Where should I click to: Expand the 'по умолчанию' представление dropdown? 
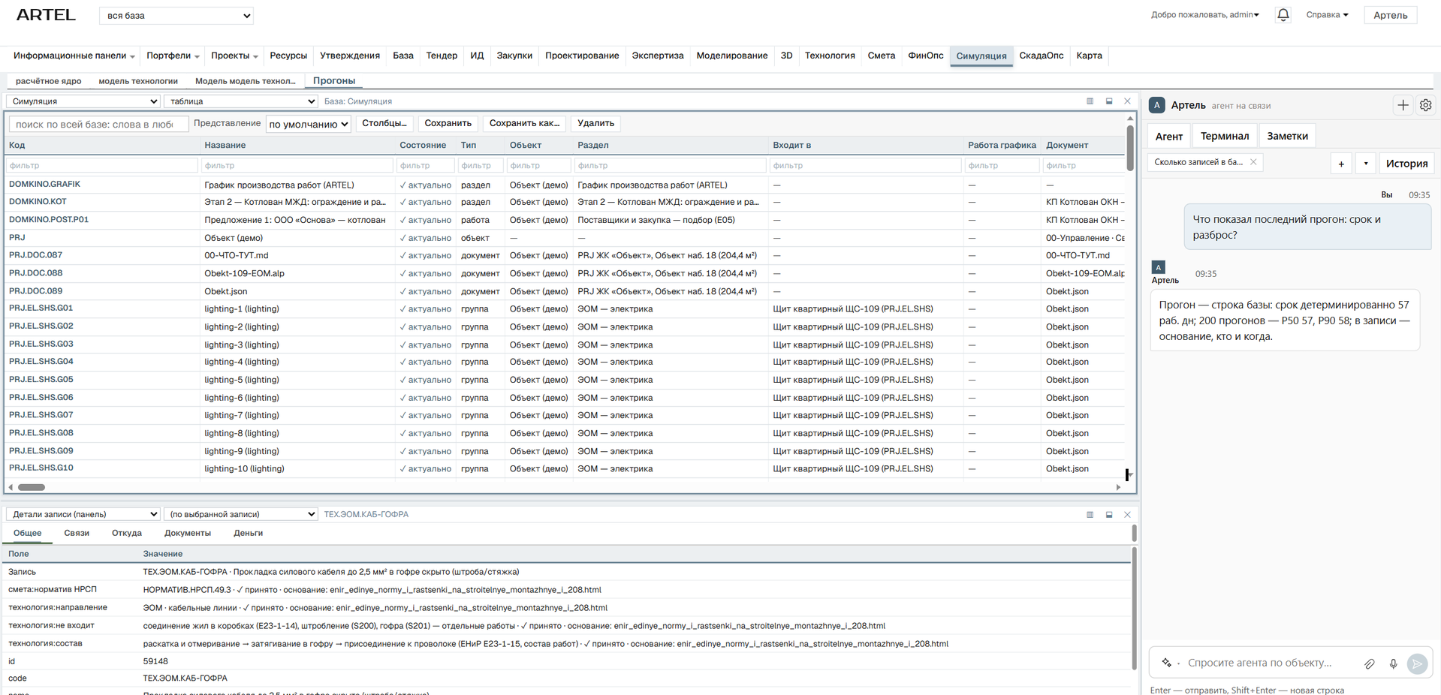pyautogui.click(x=309, y=124)
